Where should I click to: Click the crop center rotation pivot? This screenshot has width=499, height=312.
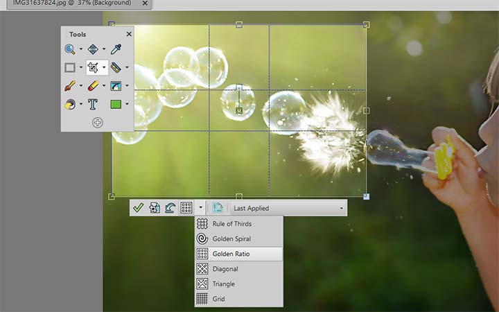pyautogui.click(x=239, y=110)
